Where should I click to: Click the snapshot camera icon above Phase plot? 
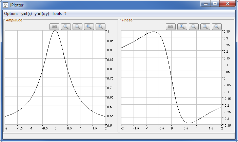(x=171, y=26)
